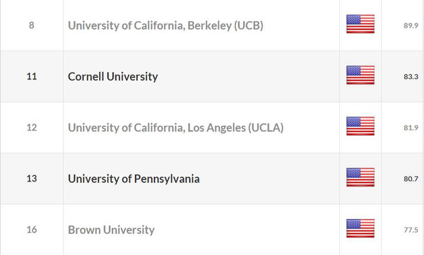The height and width of the screenshot is (255, 424).
Task: Open University of California, Los Angeles (UCLA)
Action: 176,128
